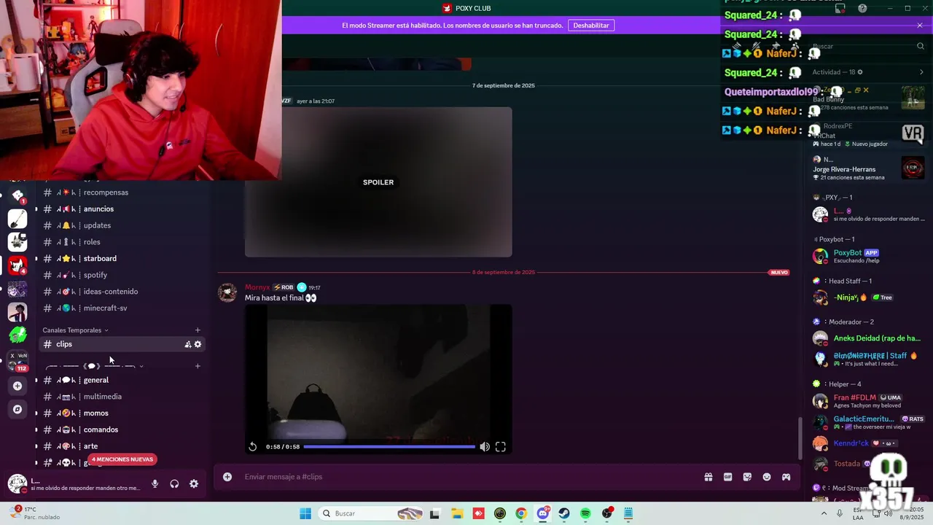Open the general channel
933x525 pixels.
(122, 380)
